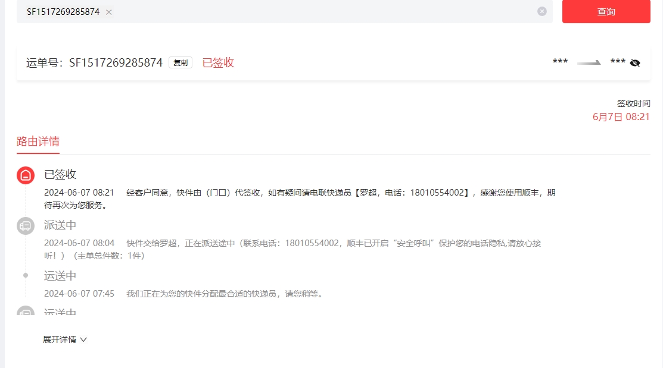Expand the 展开详情 details section
The image size is (663, 368).
65,339
